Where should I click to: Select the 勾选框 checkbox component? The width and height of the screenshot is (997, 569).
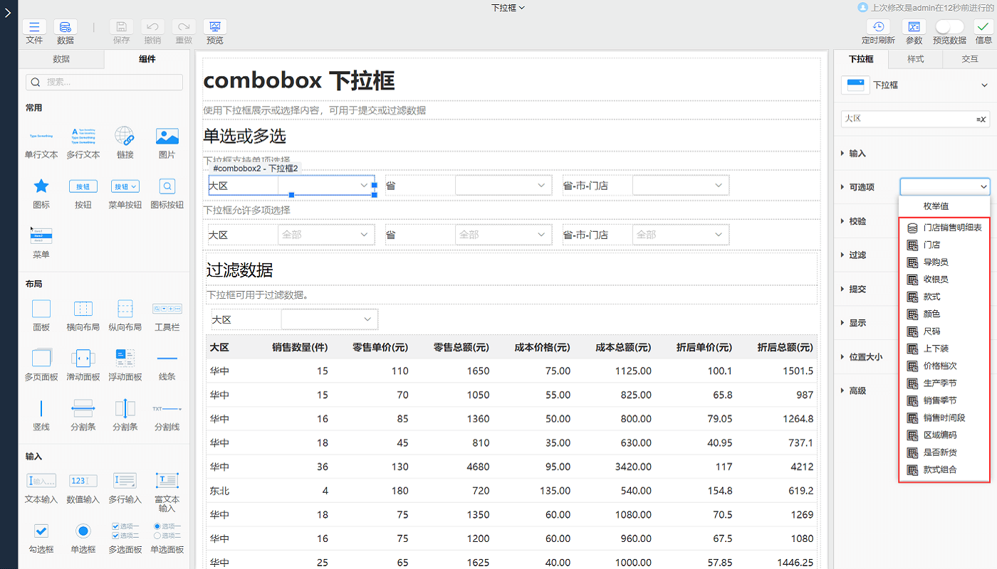coord(41,531)
